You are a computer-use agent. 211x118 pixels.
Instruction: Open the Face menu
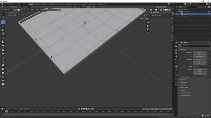click(x=55, y=10)
